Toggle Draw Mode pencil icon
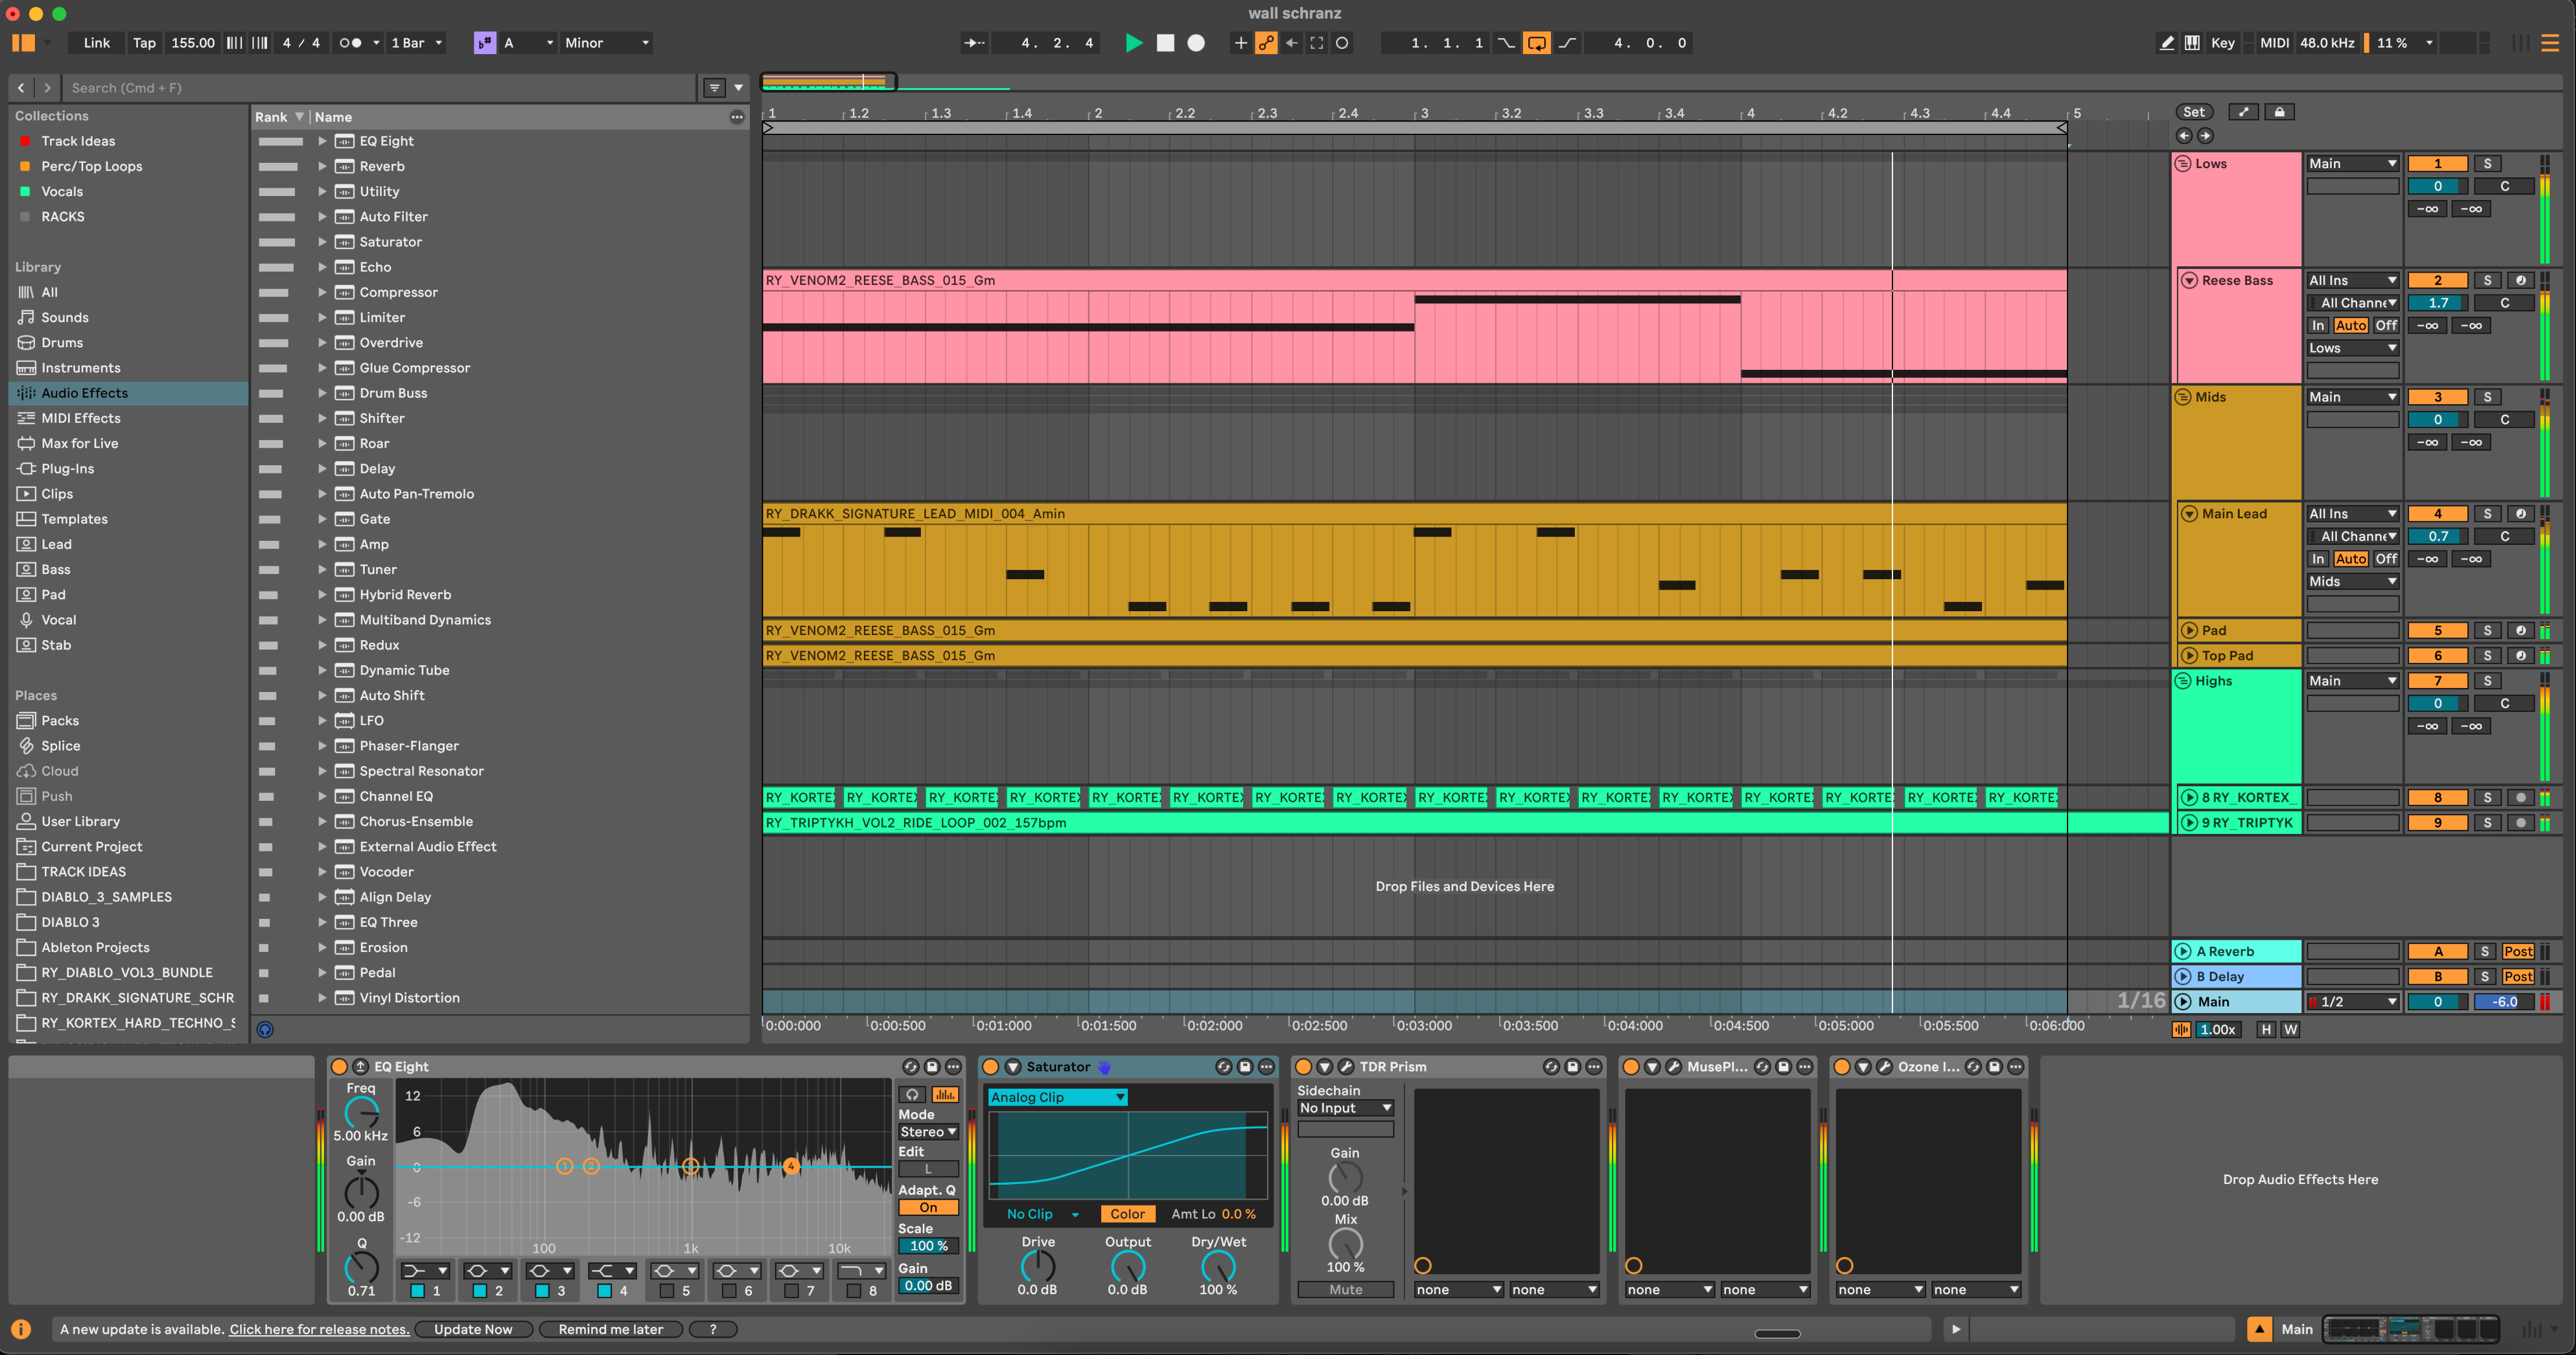 pos(2167,43)
